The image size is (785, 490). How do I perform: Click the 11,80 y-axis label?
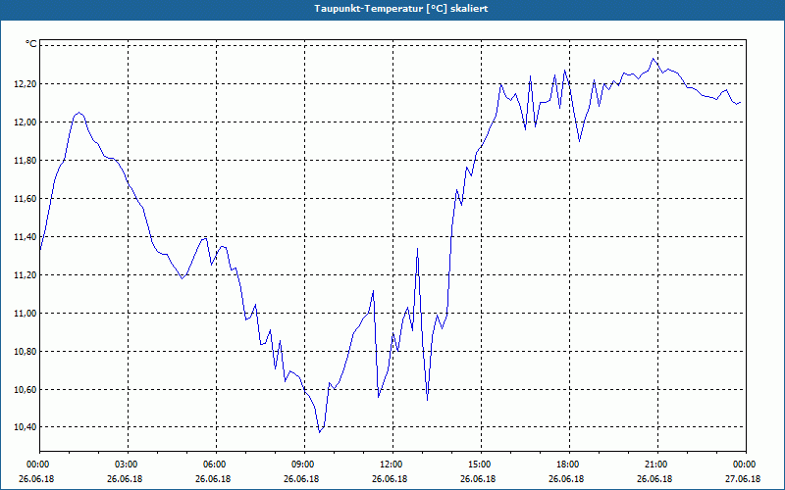(26, 161)
